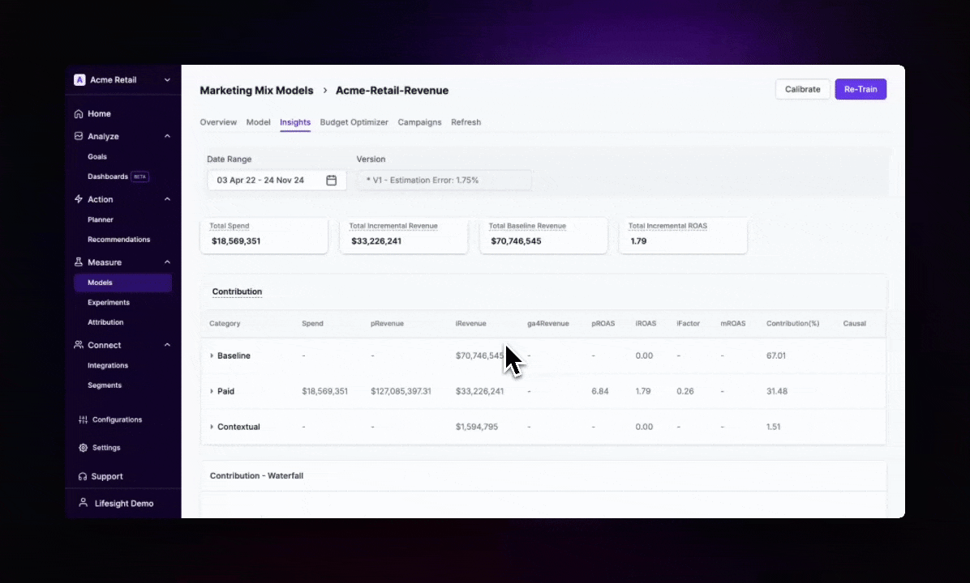Open Experiments under Measure

coord(108,303)
